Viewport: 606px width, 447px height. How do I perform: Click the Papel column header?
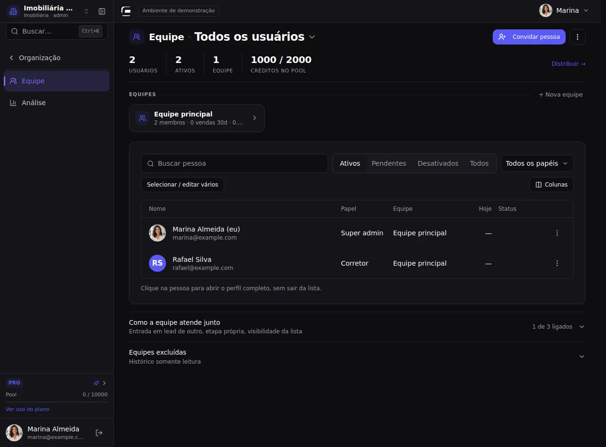349,209
